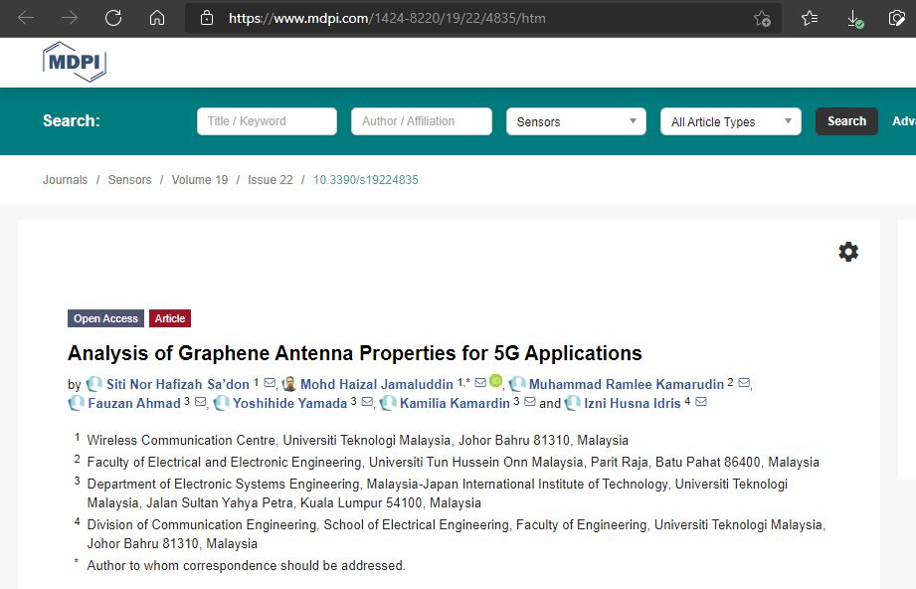The image size is (916, 589).
Task: Select 'Wireless Communication Centre' affiliation text
Action: [x=181, y=440]
